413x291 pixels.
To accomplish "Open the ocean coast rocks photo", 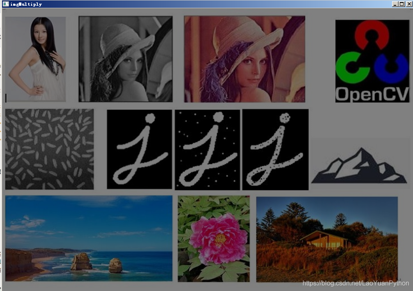I will pos(89,238).
